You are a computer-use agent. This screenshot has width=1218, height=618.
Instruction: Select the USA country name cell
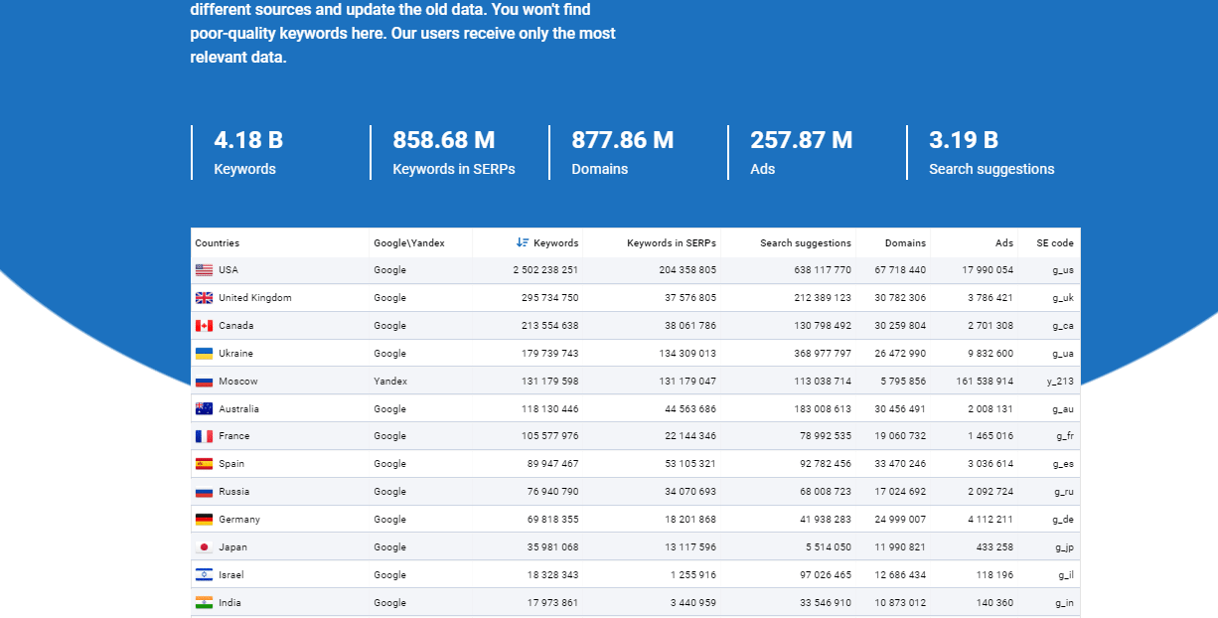click(228, 270)
